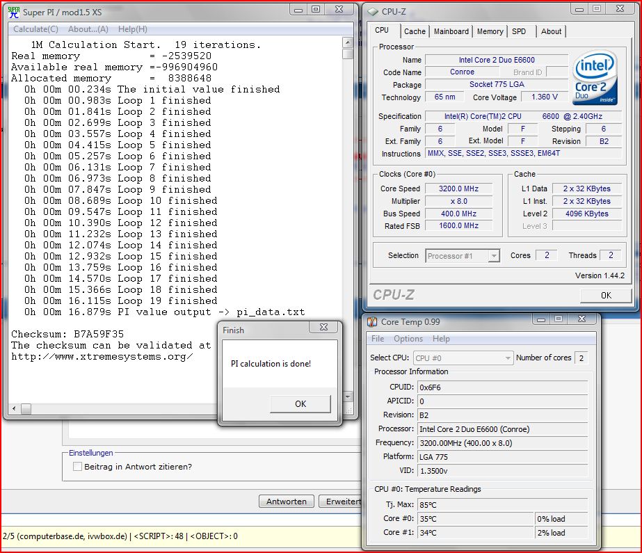The image size is (642, 553).
Task: Maximize the Super PI window
Action: (x=316, y=10)
